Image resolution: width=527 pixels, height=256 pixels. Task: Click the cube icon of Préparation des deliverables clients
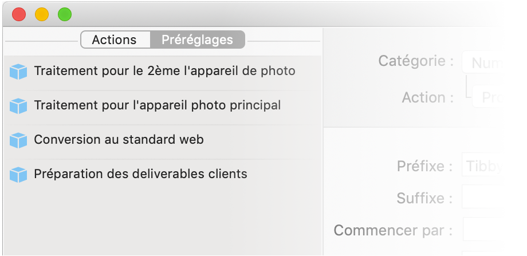(x=19, y=174)
